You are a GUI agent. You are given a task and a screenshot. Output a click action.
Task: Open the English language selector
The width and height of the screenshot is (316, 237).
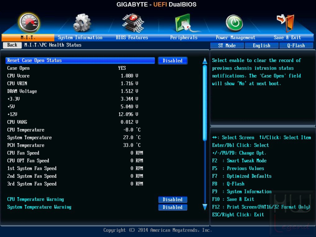tap(262, 46)
